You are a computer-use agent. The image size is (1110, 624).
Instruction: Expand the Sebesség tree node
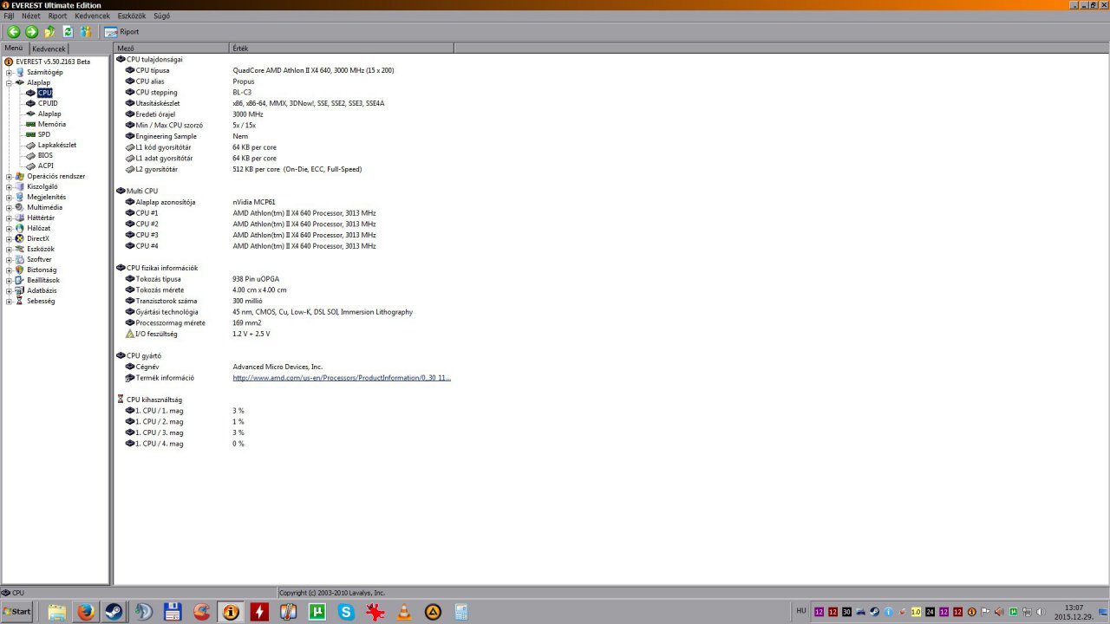pyautogui.click(x=9, y=301)
